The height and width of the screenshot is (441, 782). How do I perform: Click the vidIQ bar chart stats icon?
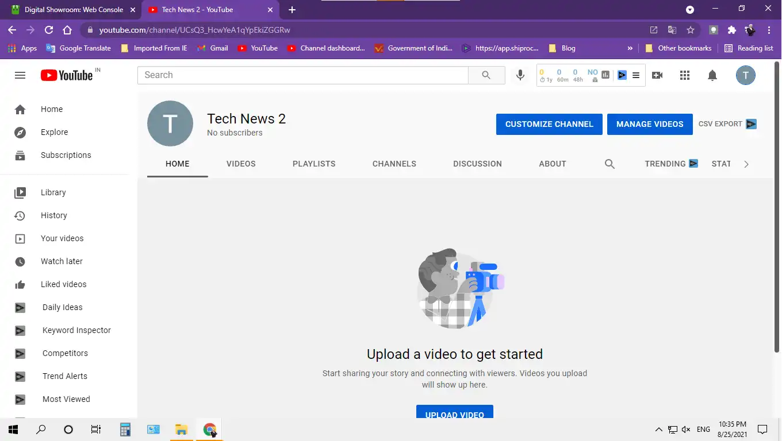pyautogui.click(x=605, y=75)
